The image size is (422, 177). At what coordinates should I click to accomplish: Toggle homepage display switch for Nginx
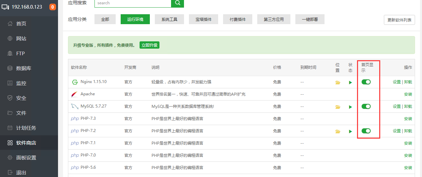[366, 82]
